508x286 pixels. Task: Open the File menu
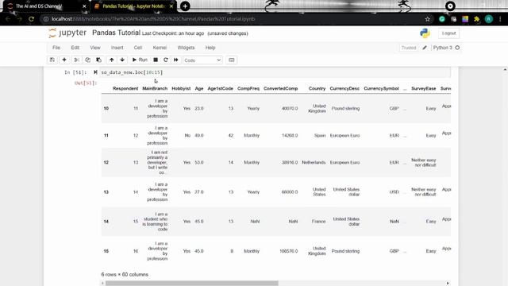tap(56, 48)
